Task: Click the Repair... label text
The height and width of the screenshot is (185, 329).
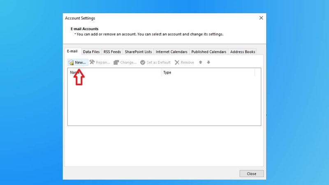Action: click(103, 62)
